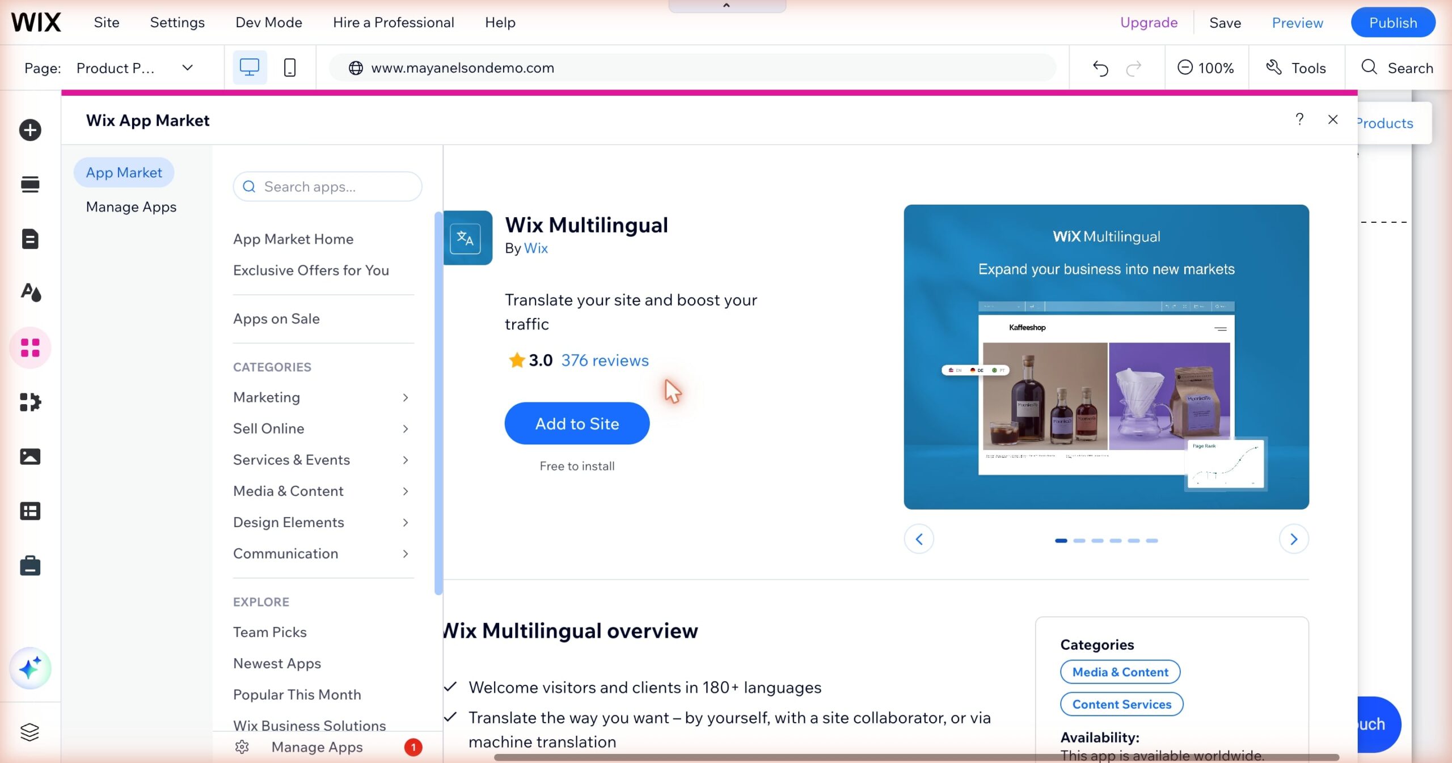Open the Tools menu
1452x763 pixels.
coord(1296,68)
